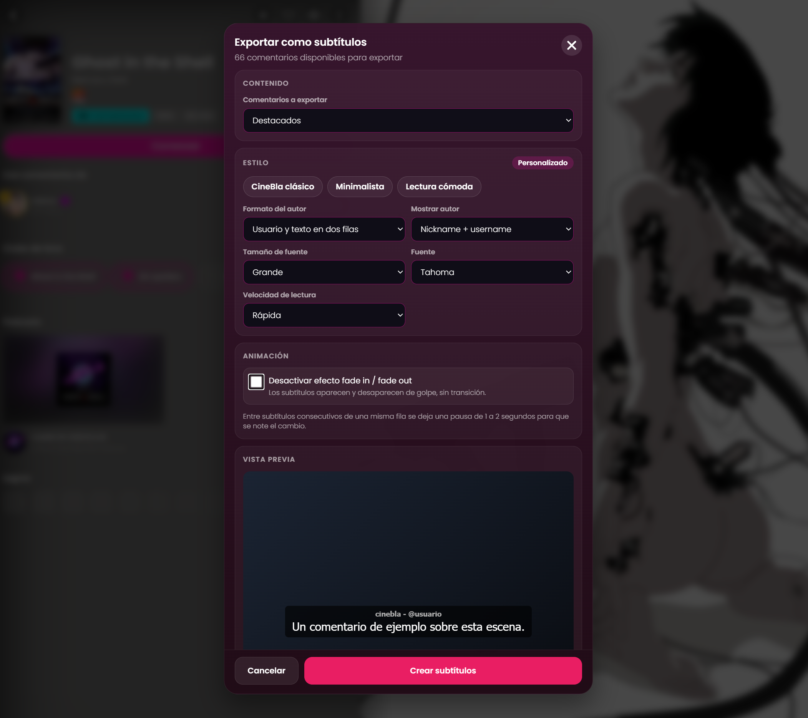Viewport: 808px width, 718px height.
Task: Apply the Lectura cómoda style preset
Action: pyautogui.click(x=439, y=187)
